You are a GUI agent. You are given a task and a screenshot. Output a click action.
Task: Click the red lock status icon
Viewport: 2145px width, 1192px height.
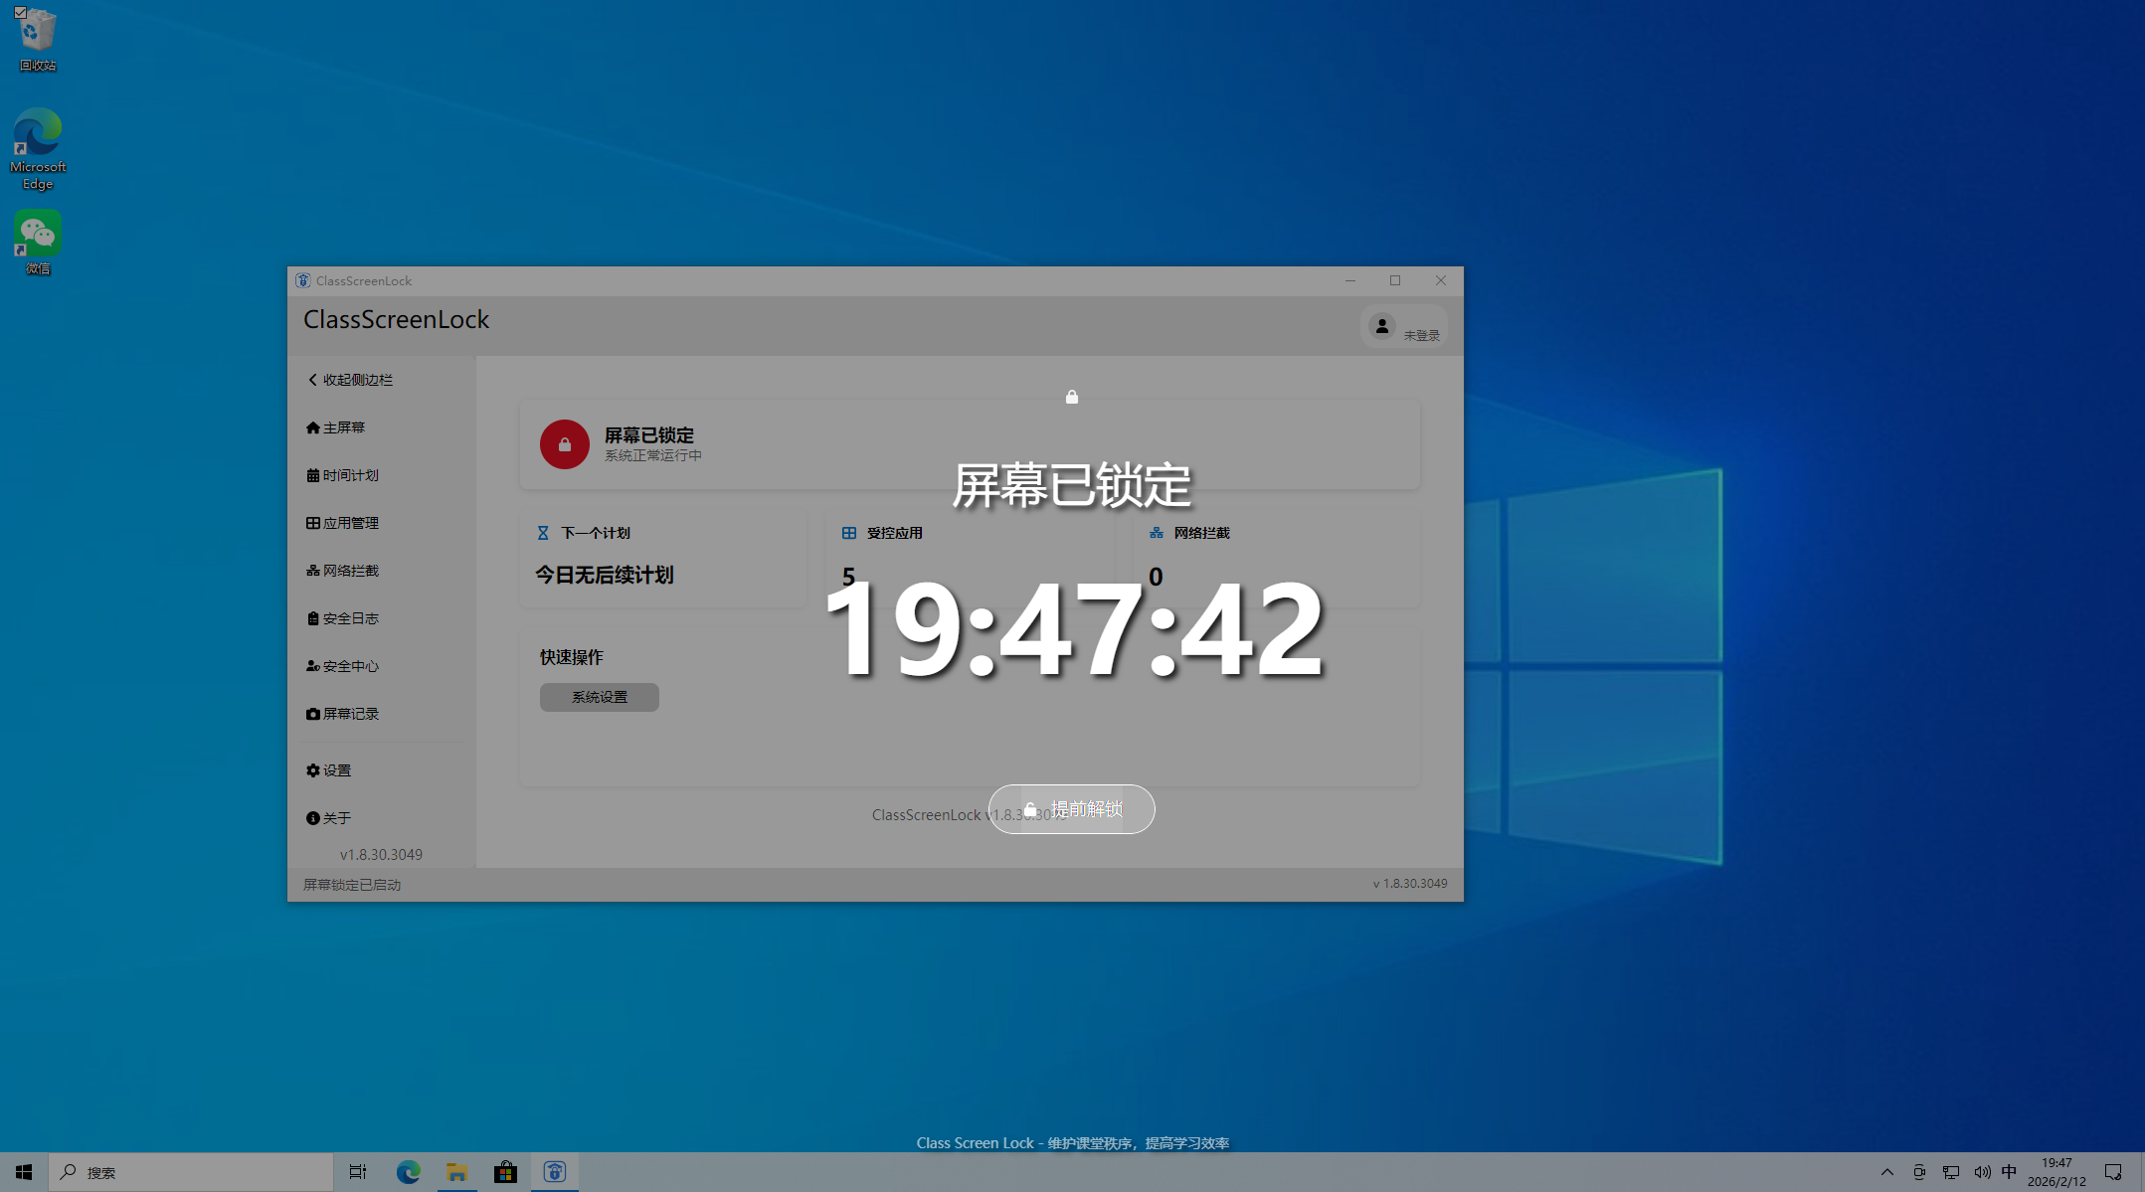coord(564,444)
